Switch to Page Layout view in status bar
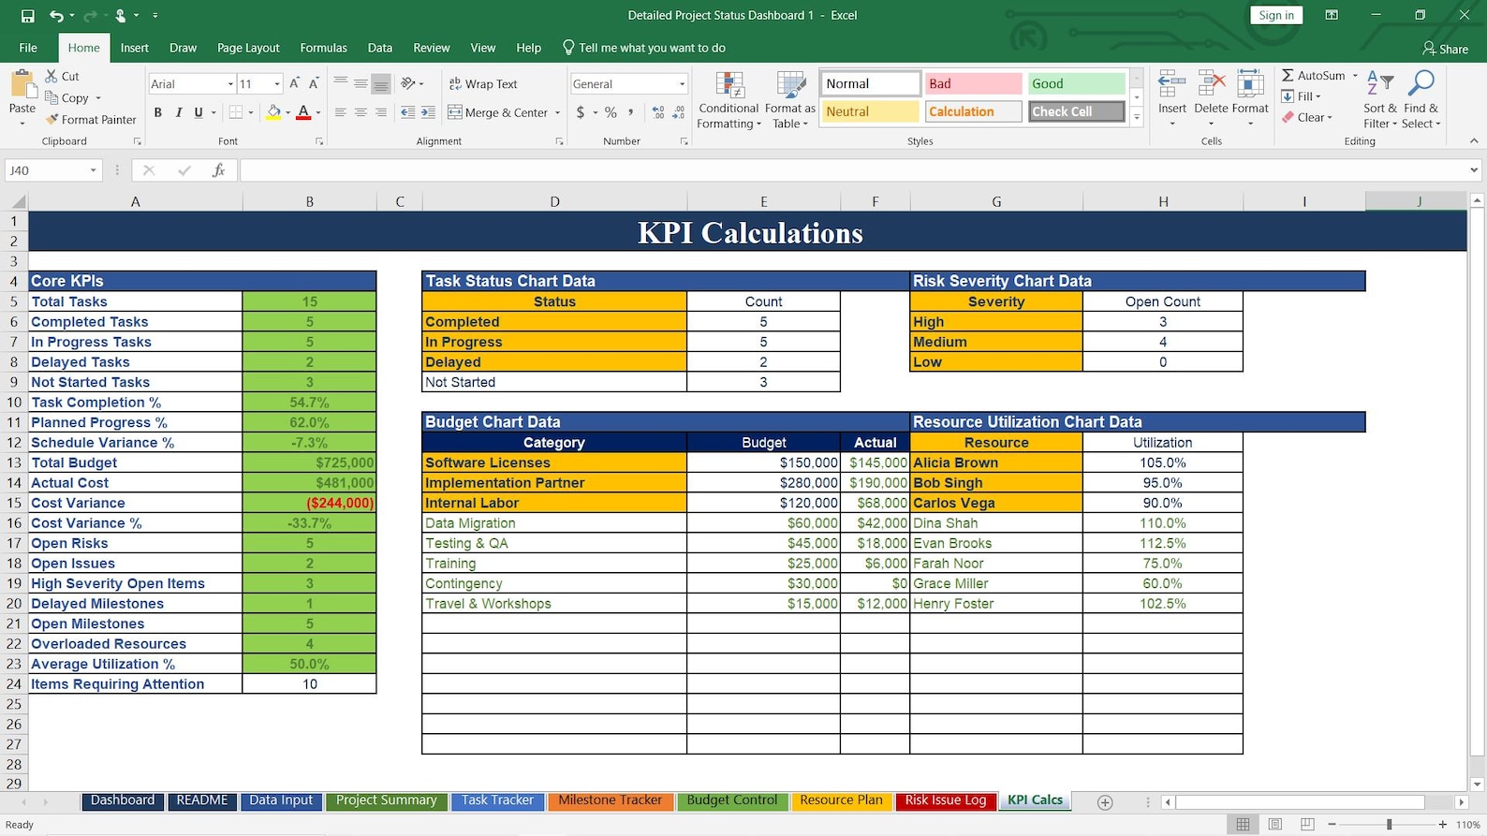Screen dimensions: 1487x836 (1275, 825)
